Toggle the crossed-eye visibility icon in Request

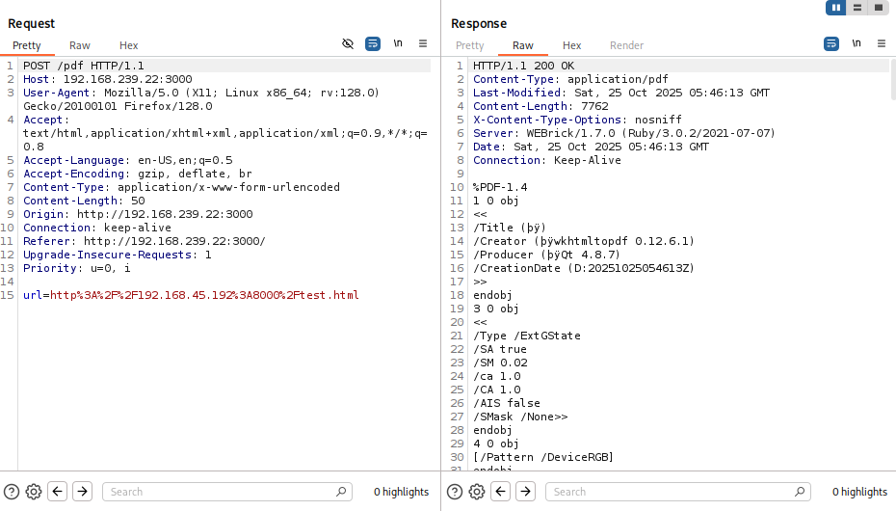point(349,44)
